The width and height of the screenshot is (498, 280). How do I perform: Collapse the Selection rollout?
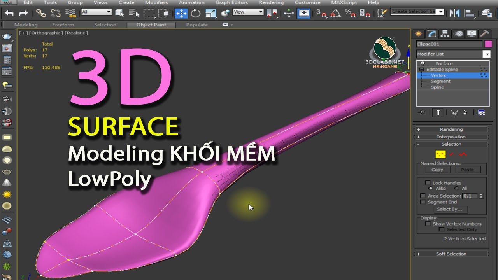[x=451, y=144]
